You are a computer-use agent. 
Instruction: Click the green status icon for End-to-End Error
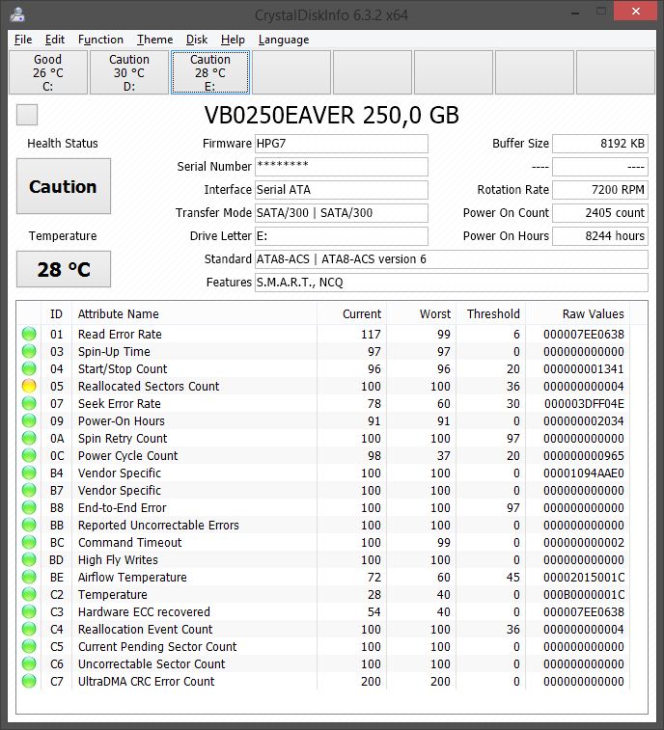[x=29, y=507]
